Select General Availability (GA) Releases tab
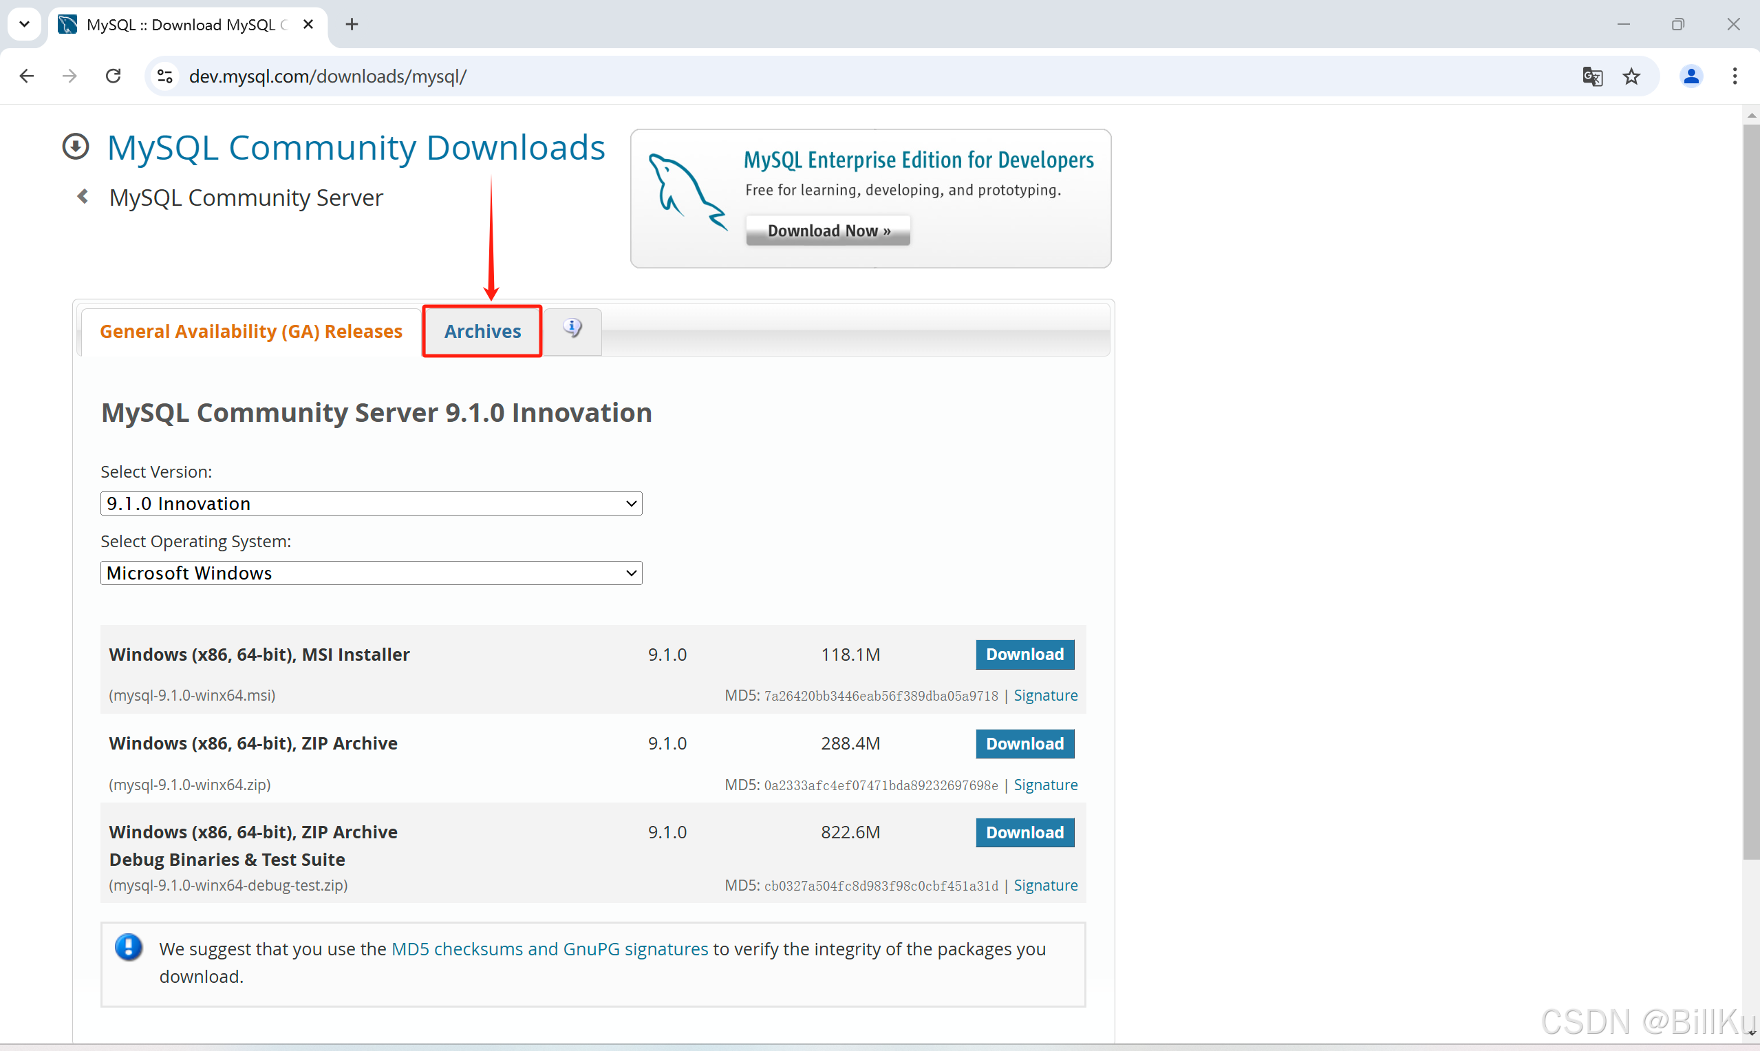This screenshot has width=1760, height=1051. [250, 332]
